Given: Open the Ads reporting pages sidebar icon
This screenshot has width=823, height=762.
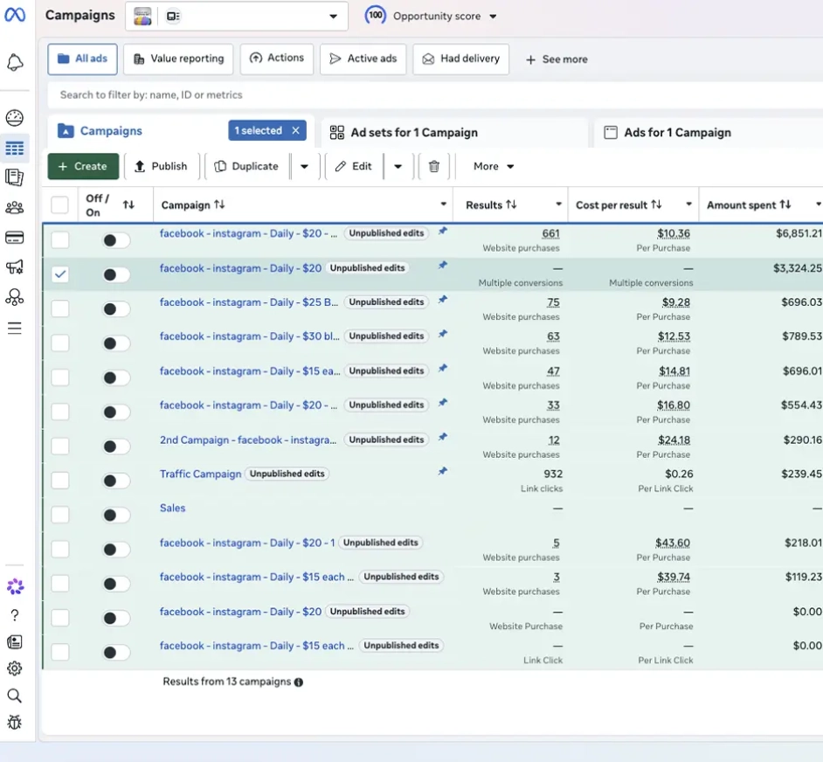Looking at the screenshot, I should click(15, 177).
